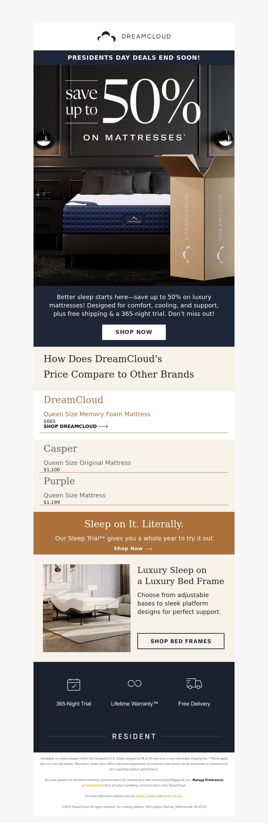
Task: Open the Unsubscribe link
Action: (94, 785)
